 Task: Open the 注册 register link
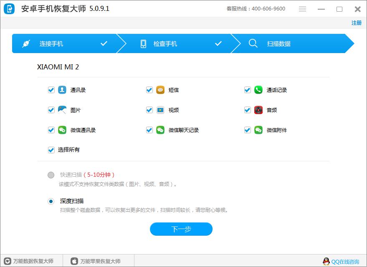[x=357, y=23]
